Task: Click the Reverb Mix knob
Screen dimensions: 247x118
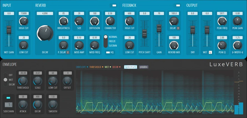Action: pos(174,45)
